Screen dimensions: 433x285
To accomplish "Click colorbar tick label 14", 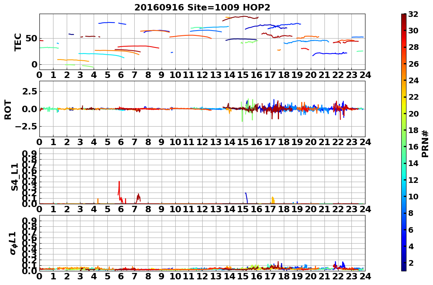I will click(x=413, y=163).
